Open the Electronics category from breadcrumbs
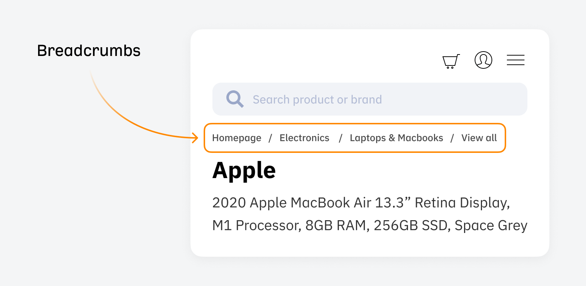The height and width of the screenshot is (286, 586). point(304,138)
